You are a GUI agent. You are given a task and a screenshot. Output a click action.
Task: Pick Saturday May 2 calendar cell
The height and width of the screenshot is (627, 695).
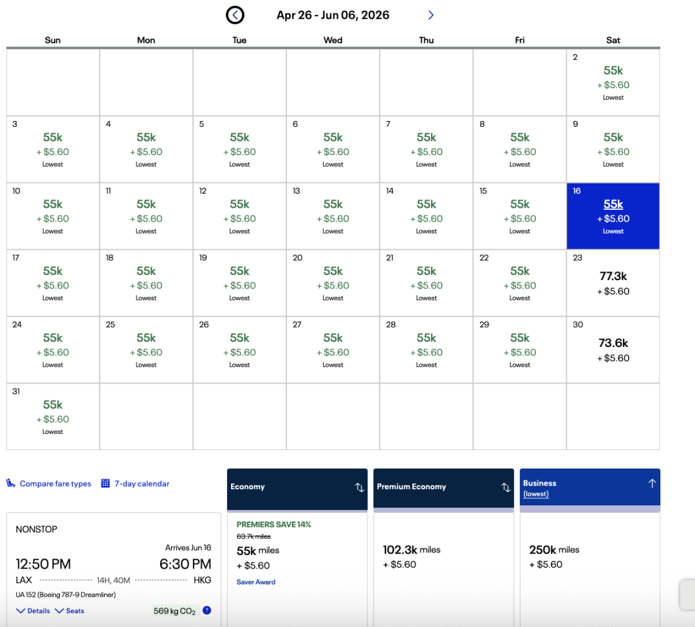click(x=613, y=82)
